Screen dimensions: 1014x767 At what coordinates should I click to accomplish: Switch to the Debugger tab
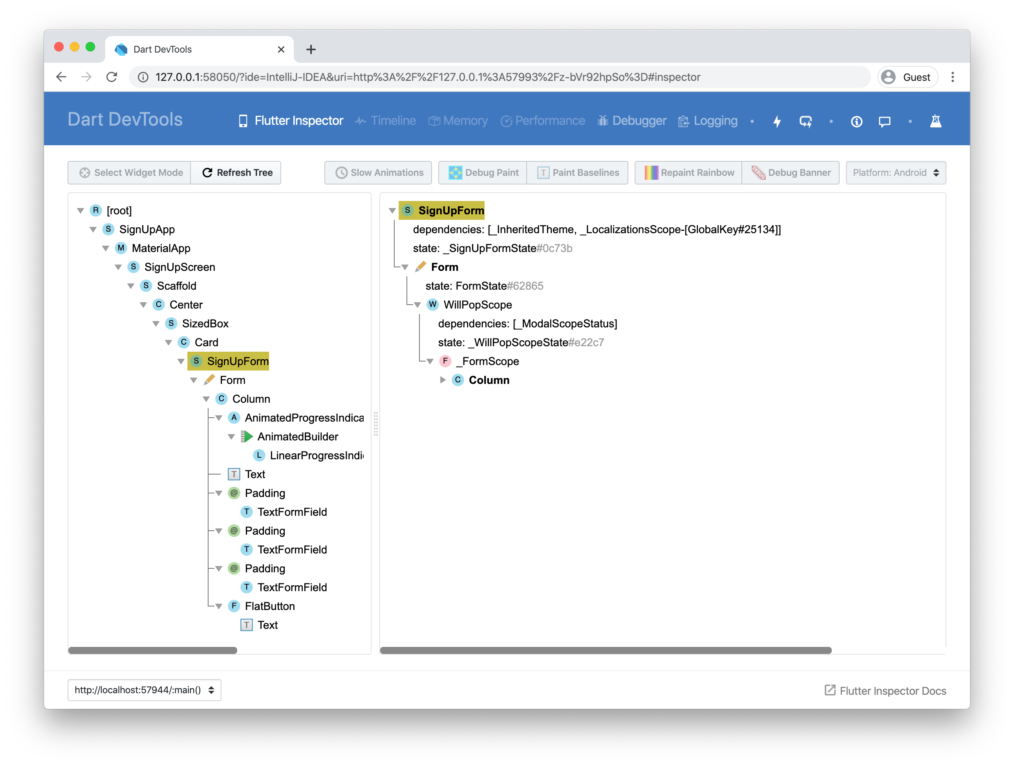coord(639,121)
